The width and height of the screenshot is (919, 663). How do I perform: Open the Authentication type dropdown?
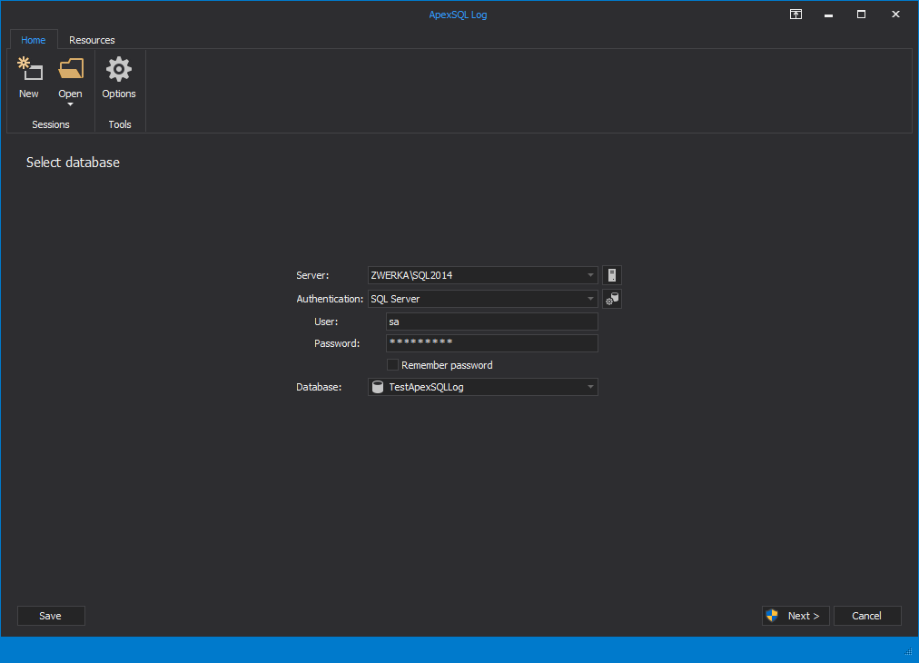589,298
